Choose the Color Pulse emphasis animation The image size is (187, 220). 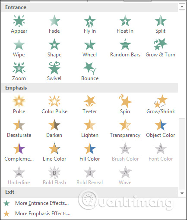click(x=54, y=105)
